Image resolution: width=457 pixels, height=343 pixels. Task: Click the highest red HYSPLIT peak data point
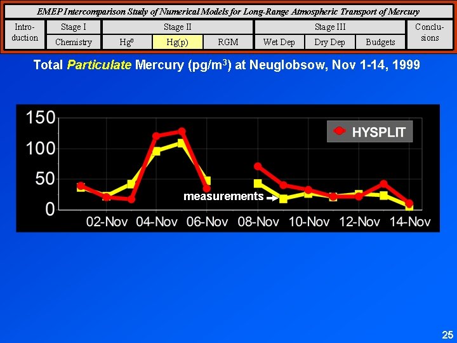coord(182,131)
